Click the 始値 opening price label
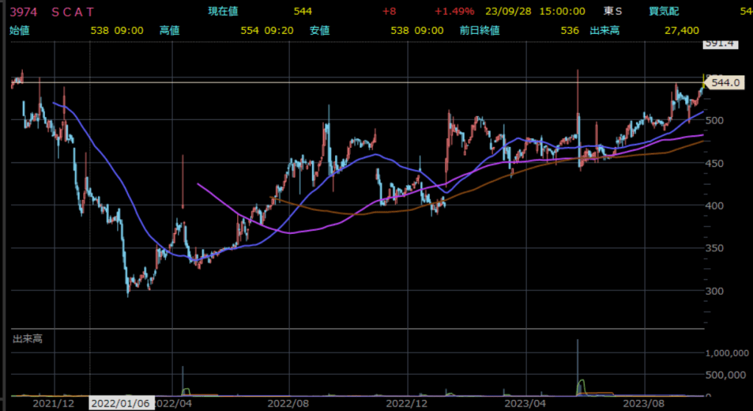The image size is (753, 411). click(x=20, y=30)
